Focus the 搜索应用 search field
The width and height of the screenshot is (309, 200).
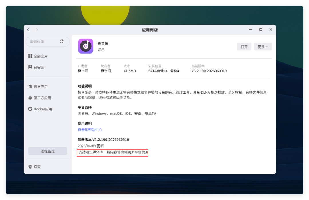click(x=48, y=42)
